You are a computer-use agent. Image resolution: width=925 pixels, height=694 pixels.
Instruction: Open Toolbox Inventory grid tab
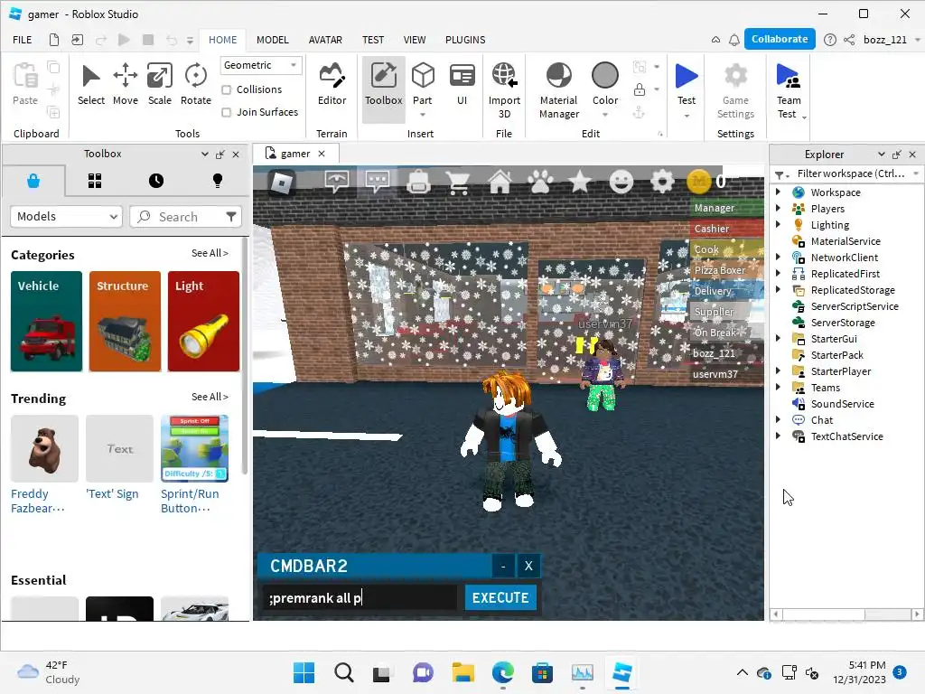[x=95, y=181]
